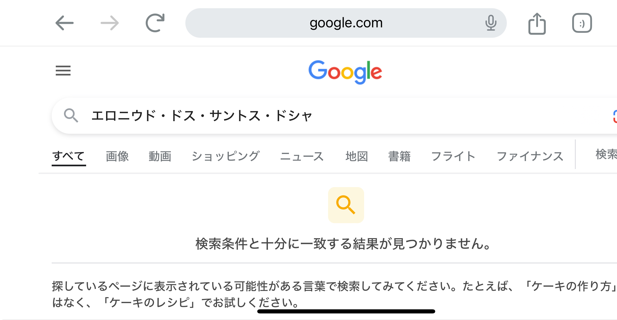
Task: Tap the browser forward arrow
Action: pyautogui.click(x=110, y=23)
